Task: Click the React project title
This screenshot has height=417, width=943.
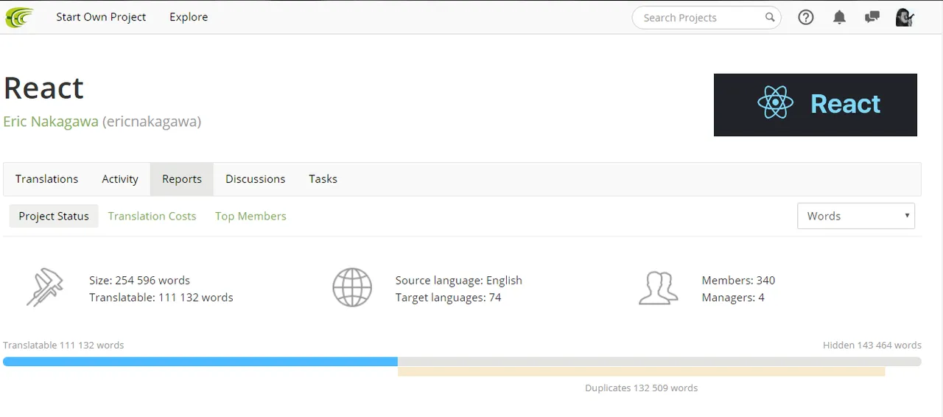Action: point(43,88)
